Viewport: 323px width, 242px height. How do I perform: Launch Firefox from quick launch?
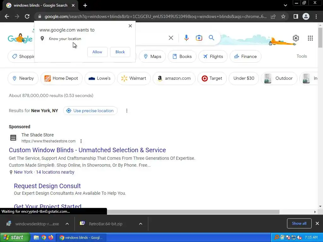51,238
